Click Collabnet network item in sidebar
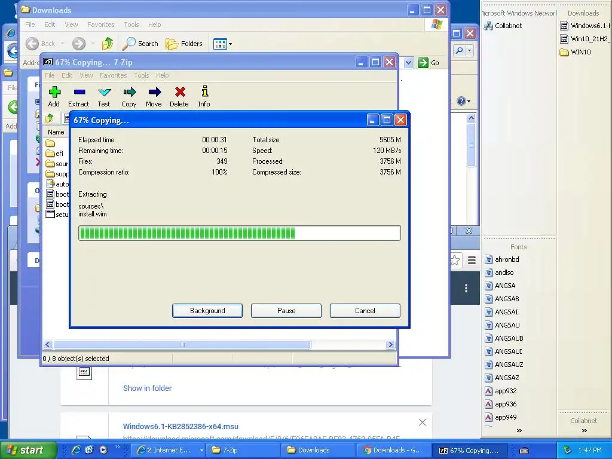612x459 pixels. [x=503, y=26]
